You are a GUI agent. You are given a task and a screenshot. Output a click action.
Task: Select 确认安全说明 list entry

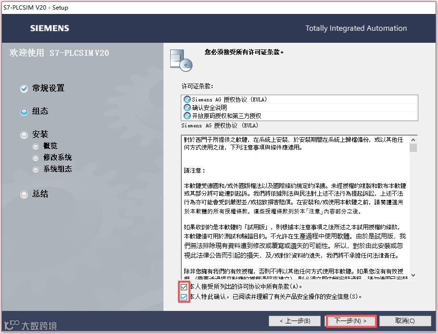pos(300,108)
